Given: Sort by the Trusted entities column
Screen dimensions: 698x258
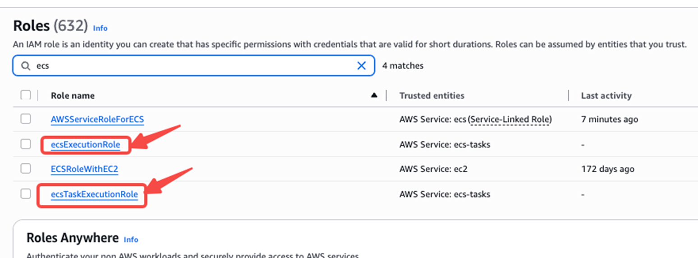Looking at the screenshot, I should tap(432, 96).
